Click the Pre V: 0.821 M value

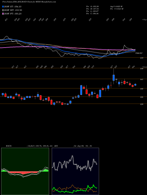(117, 9)
